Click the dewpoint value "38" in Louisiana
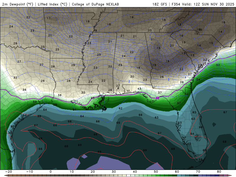The image size is (236, 177). coord(60,95)
